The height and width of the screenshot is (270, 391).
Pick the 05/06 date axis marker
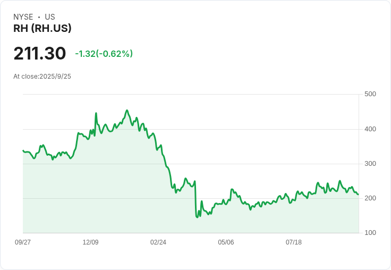pos(226,242)
